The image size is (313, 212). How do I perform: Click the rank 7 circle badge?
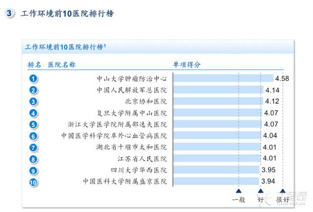click(x=33, y=148)
